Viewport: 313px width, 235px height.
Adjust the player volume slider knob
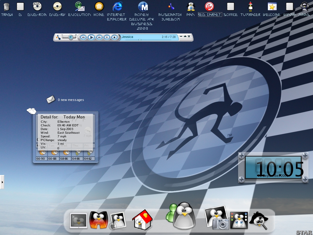tap(71, 37)
